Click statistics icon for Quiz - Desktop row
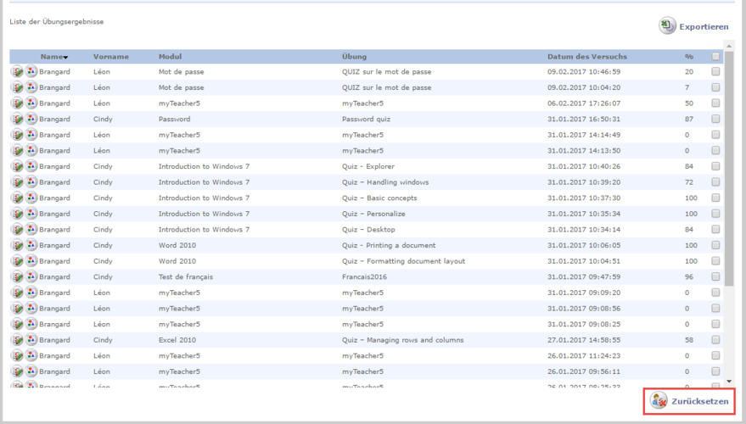This screenshot has width=746, height=424. (x=31, y=230)
